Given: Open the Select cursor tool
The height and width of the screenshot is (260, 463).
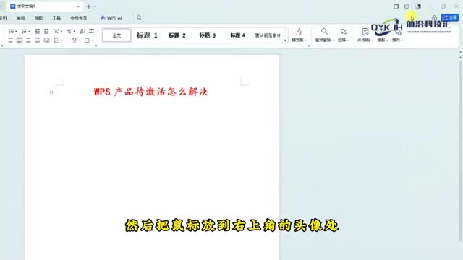Looking at the screenshot, I should click(343, 35).
